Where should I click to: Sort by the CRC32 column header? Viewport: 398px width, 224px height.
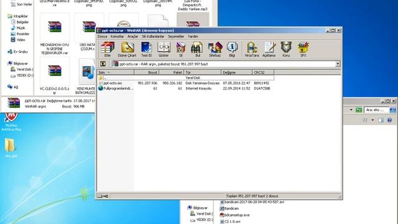[x=263, y=72]
